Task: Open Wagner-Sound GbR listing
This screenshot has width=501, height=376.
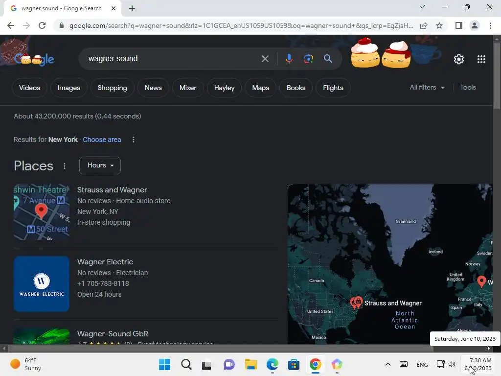Action: pos(113,334)
